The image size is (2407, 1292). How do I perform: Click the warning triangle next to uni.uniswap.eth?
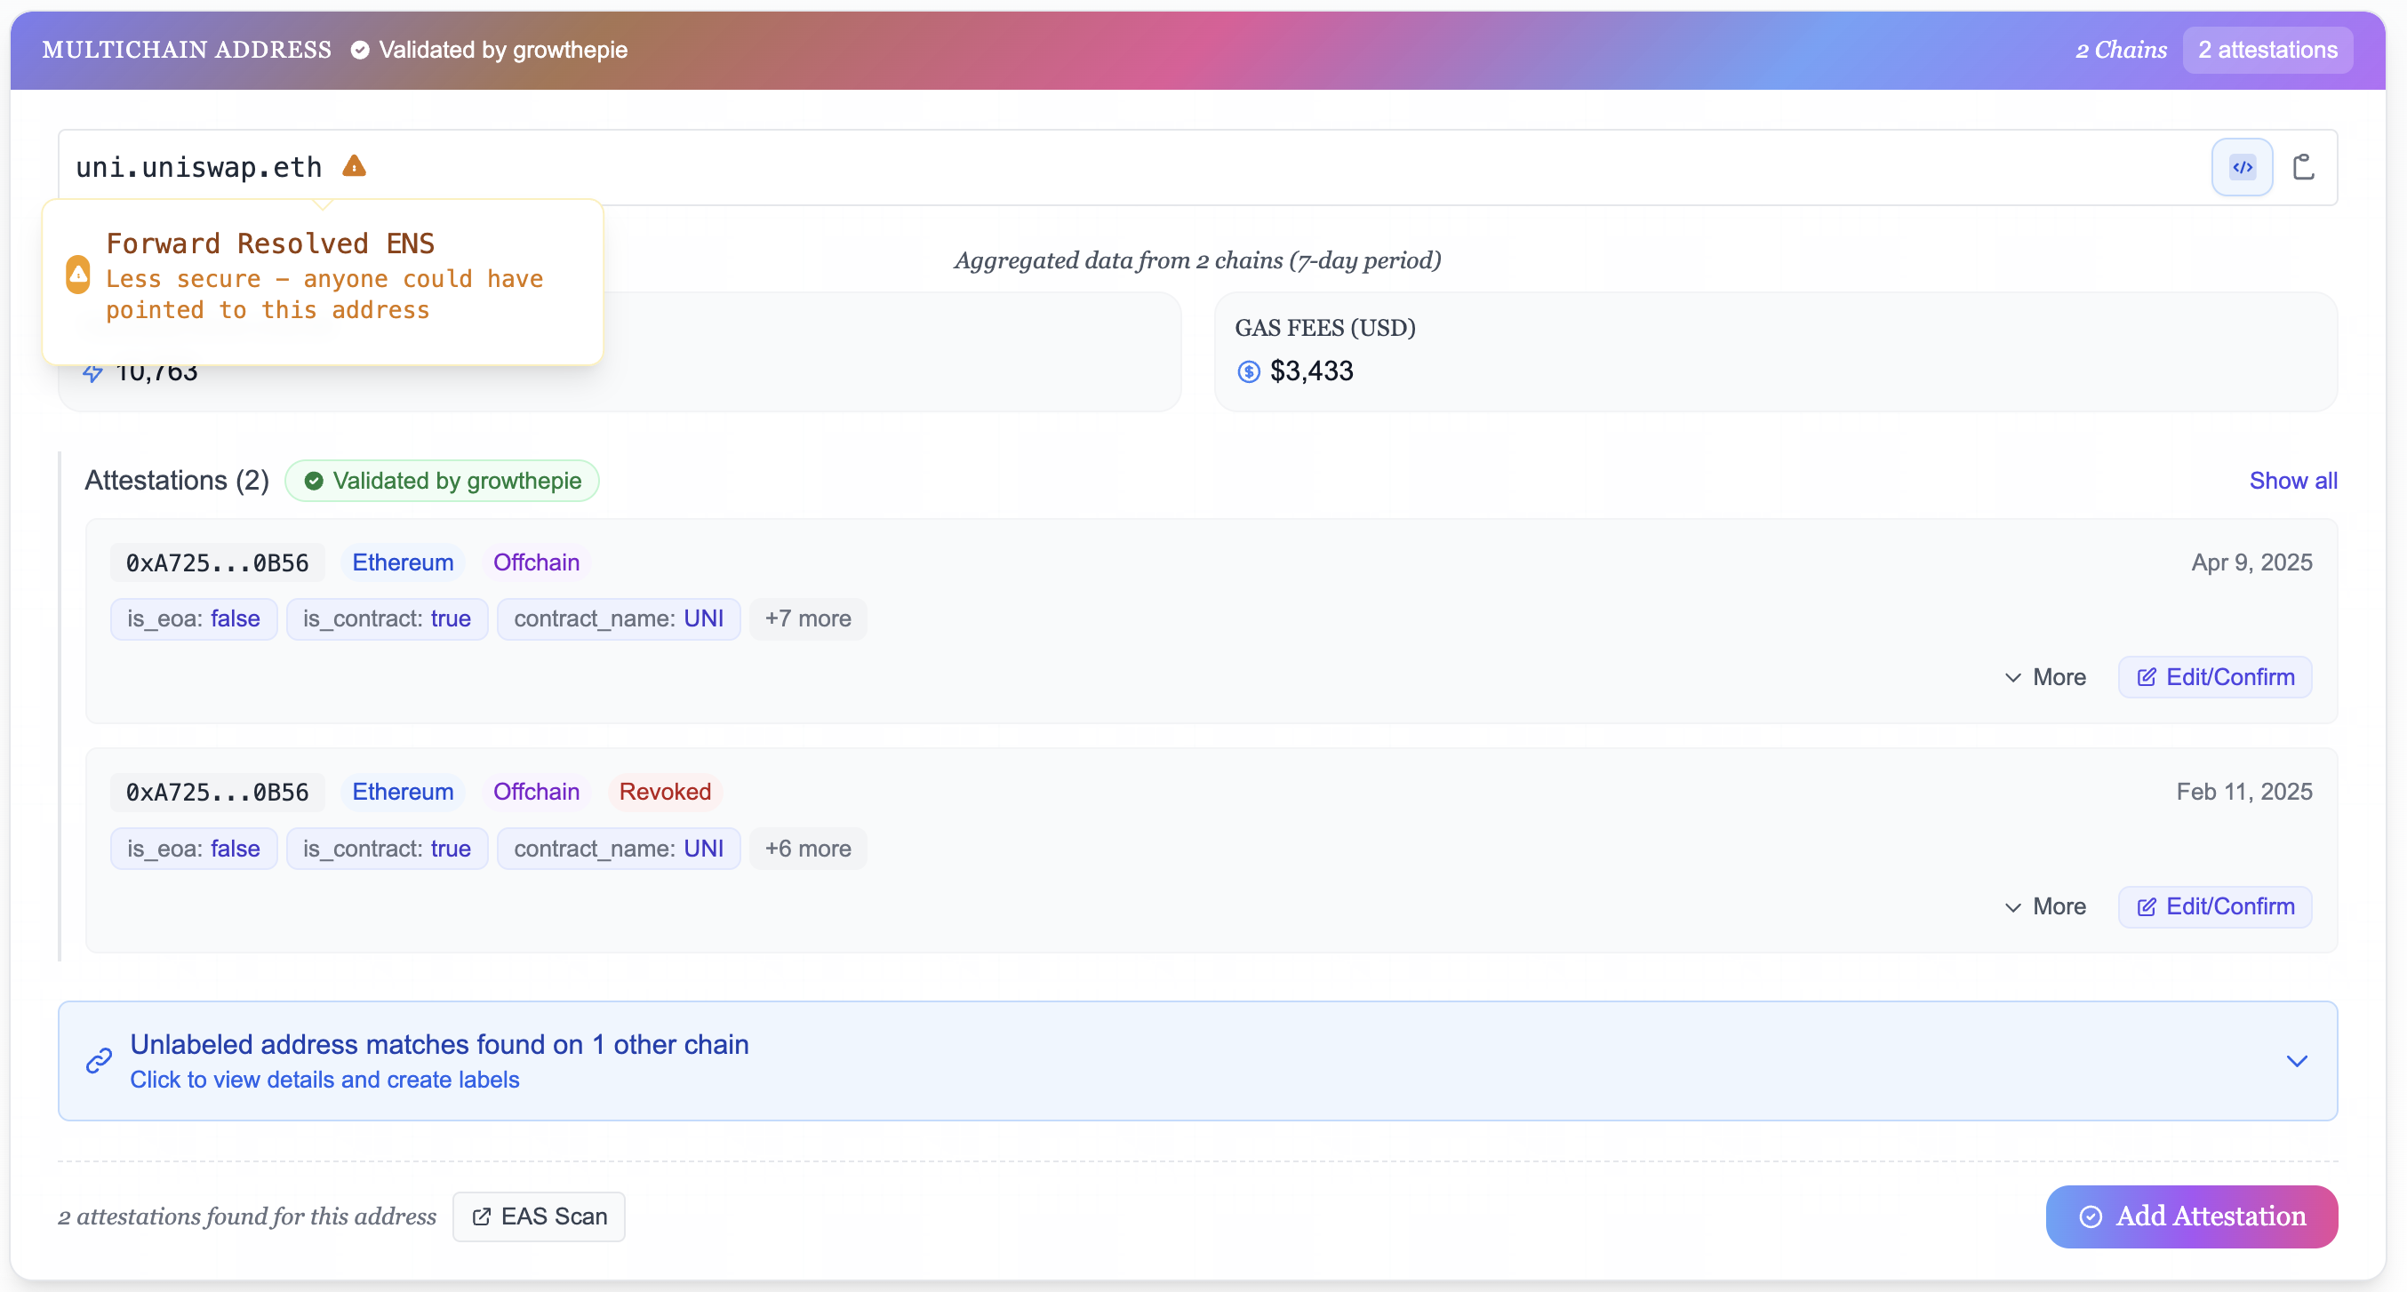coord(354,166)
